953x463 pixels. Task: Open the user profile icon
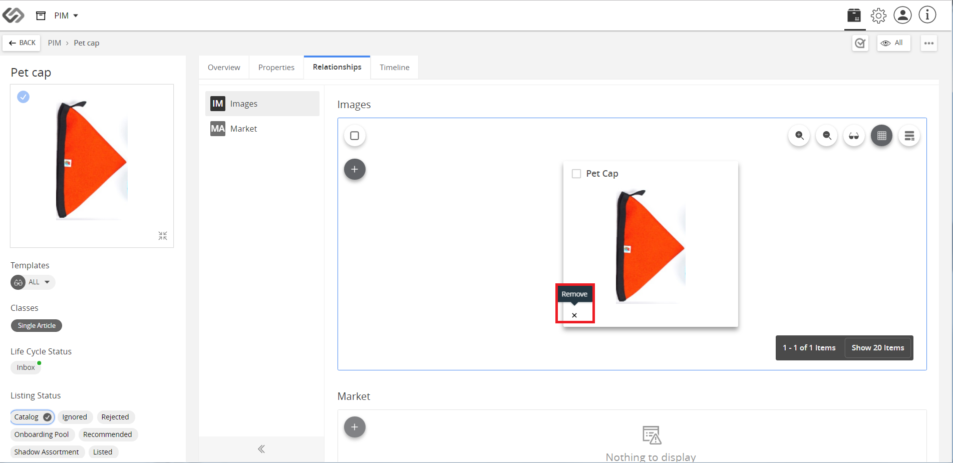(x=902, y=15)
